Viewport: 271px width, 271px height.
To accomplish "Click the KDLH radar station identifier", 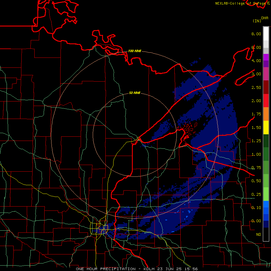I will (x=150, y=269).
